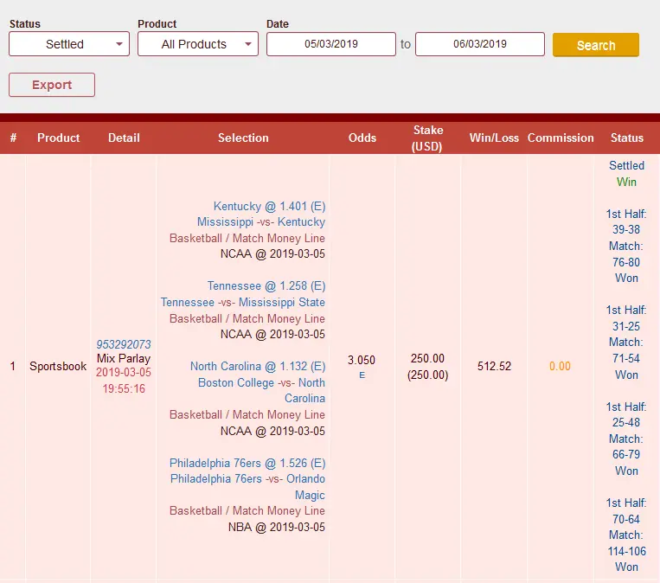The image size is (660, 583).
Task: Open Tennessee -vs- Mississippi State match link
Action: point(243,302)
